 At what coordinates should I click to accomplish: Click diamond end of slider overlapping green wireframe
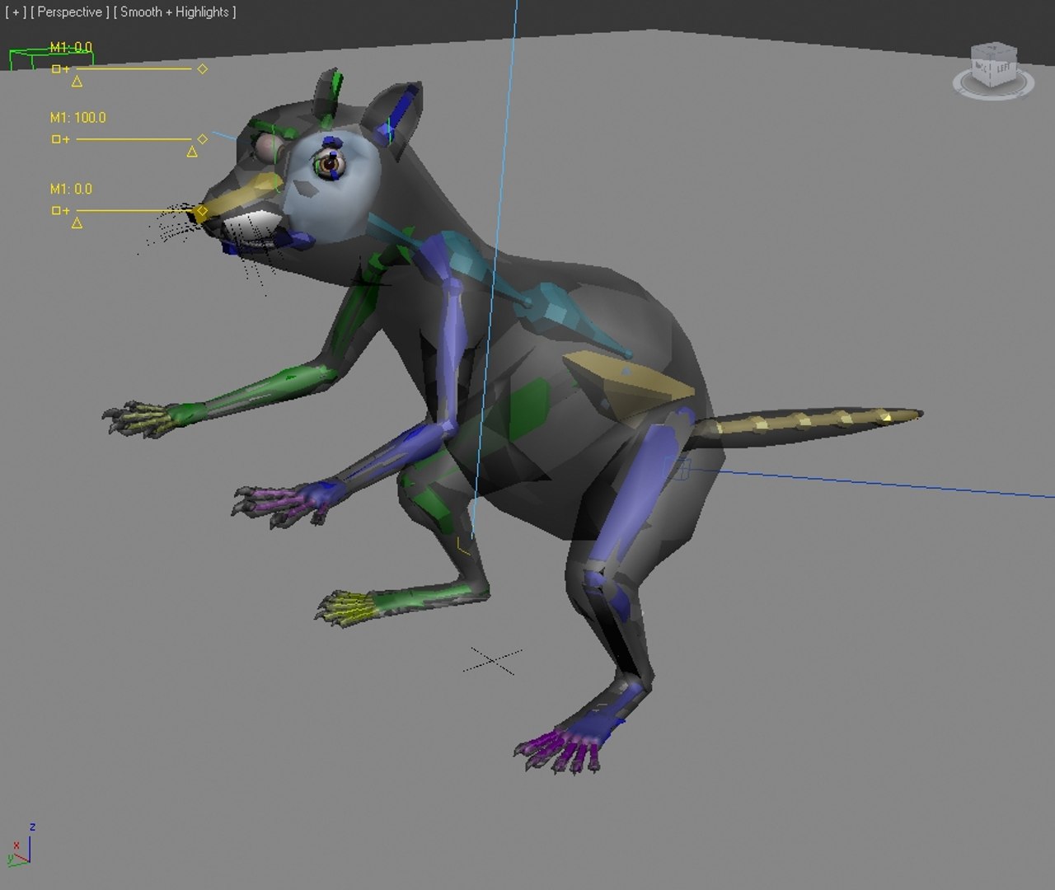click(203, 69)
